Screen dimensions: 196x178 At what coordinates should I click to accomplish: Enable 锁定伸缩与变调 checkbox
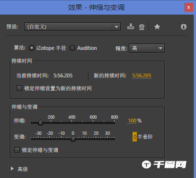click(17, 150)
